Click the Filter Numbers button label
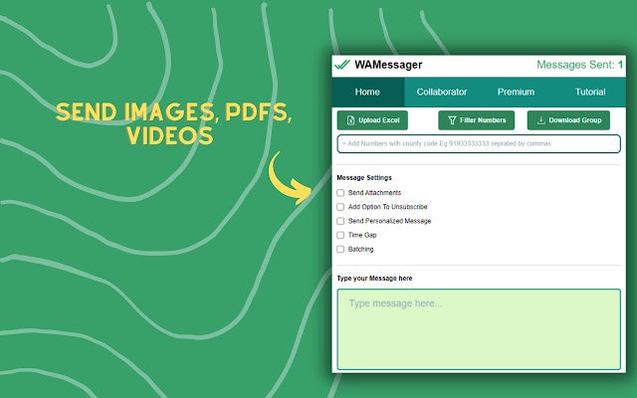This screenshot has height=398, width=637. point(483,120)
